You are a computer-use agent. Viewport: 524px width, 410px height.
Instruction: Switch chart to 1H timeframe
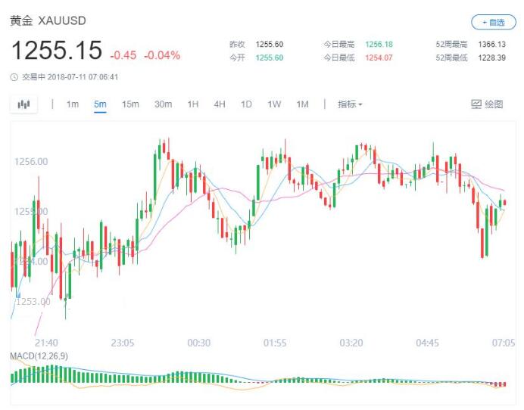[193, 104]
